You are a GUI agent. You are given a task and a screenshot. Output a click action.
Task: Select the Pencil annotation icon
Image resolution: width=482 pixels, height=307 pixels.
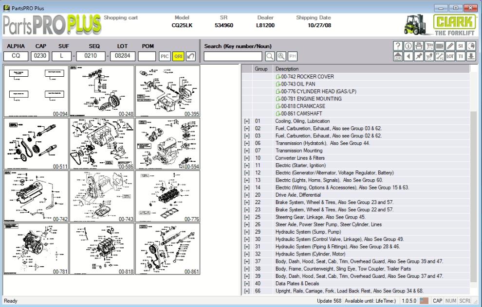click(450, 47)
